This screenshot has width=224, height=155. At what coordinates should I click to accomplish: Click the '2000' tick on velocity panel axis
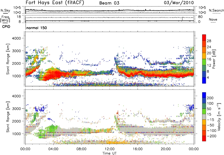(17, 121)
